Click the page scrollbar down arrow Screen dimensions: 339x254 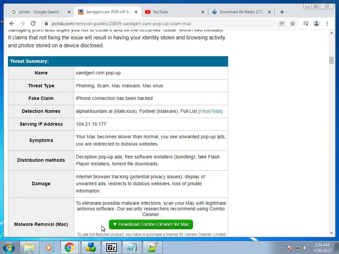click(x=331, y=233)
